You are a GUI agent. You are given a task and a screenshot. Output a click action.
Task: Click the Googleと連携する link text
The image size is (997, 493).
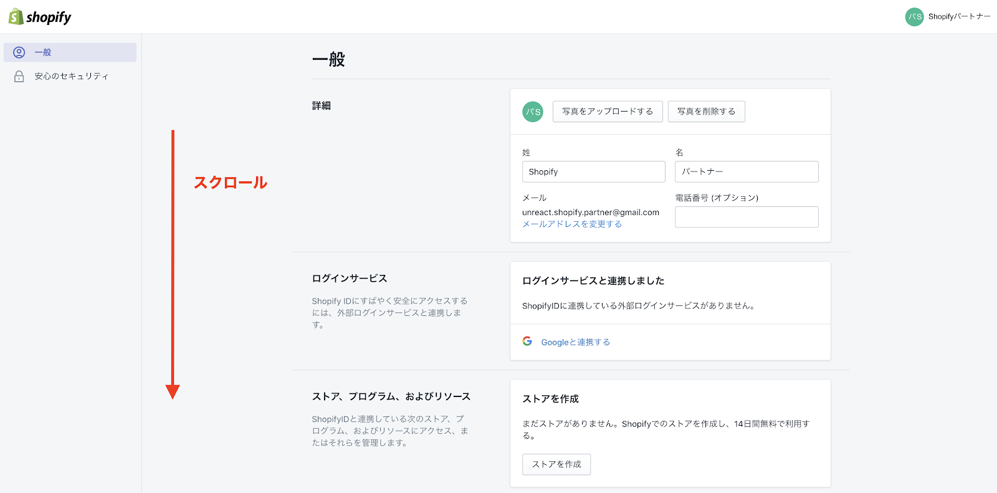click(575, 342)
